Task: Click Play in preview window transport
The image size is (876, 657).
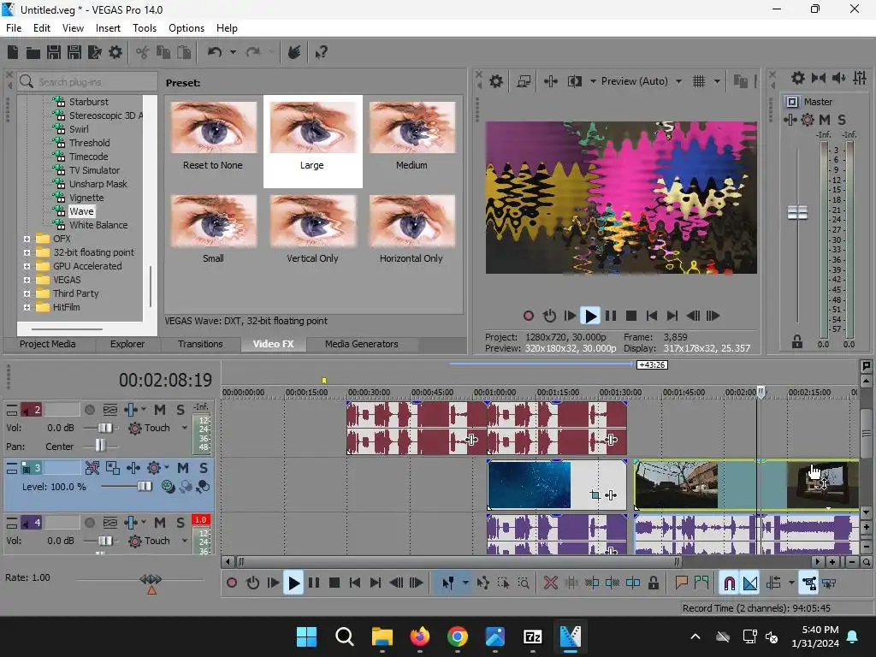Action: (590, 317)
